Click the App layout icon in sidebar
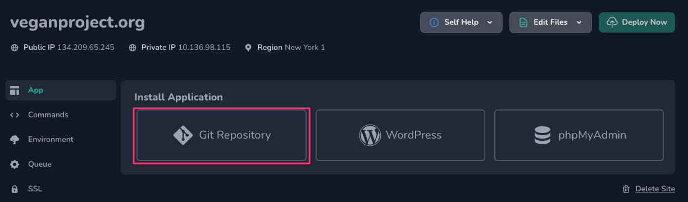The width and height of the screenshot is (688, 202). [x=15, y=90]
